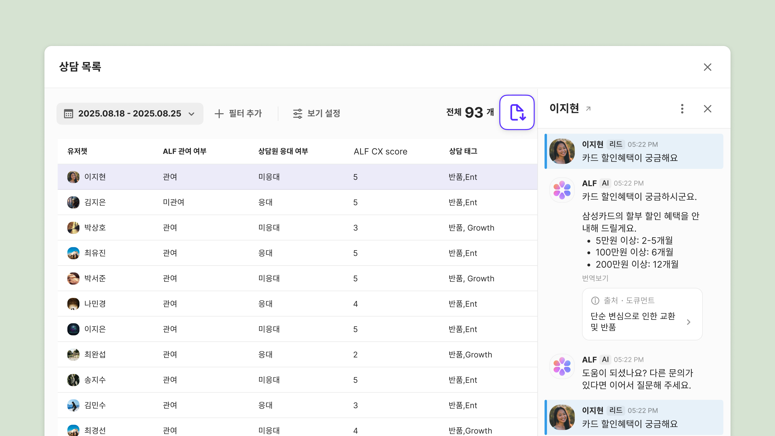Select the 최경선 name in the table

click(x=95, y=430)
